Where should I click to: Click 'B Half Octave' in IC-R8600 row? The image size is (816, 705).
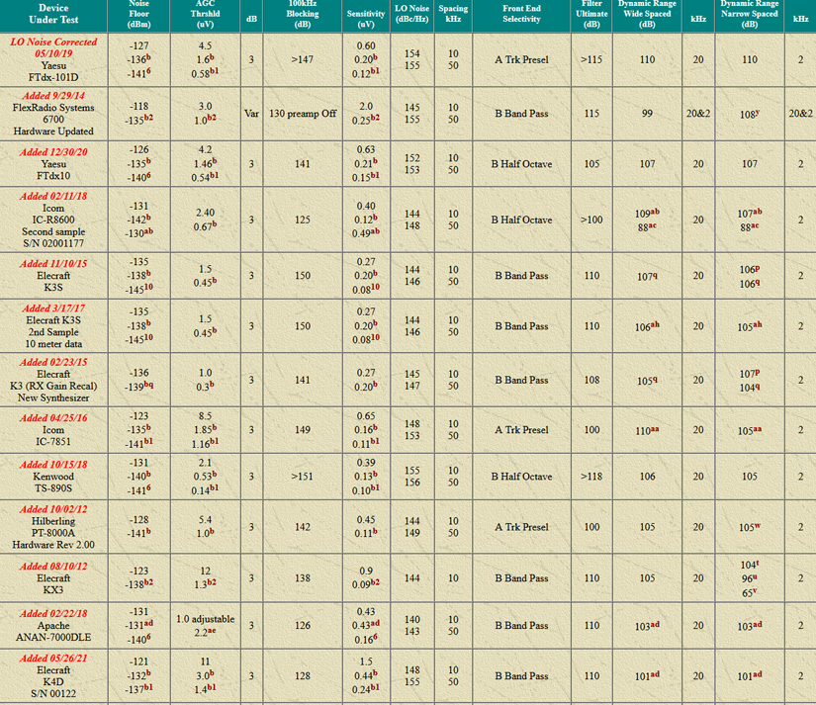[521, 220]
